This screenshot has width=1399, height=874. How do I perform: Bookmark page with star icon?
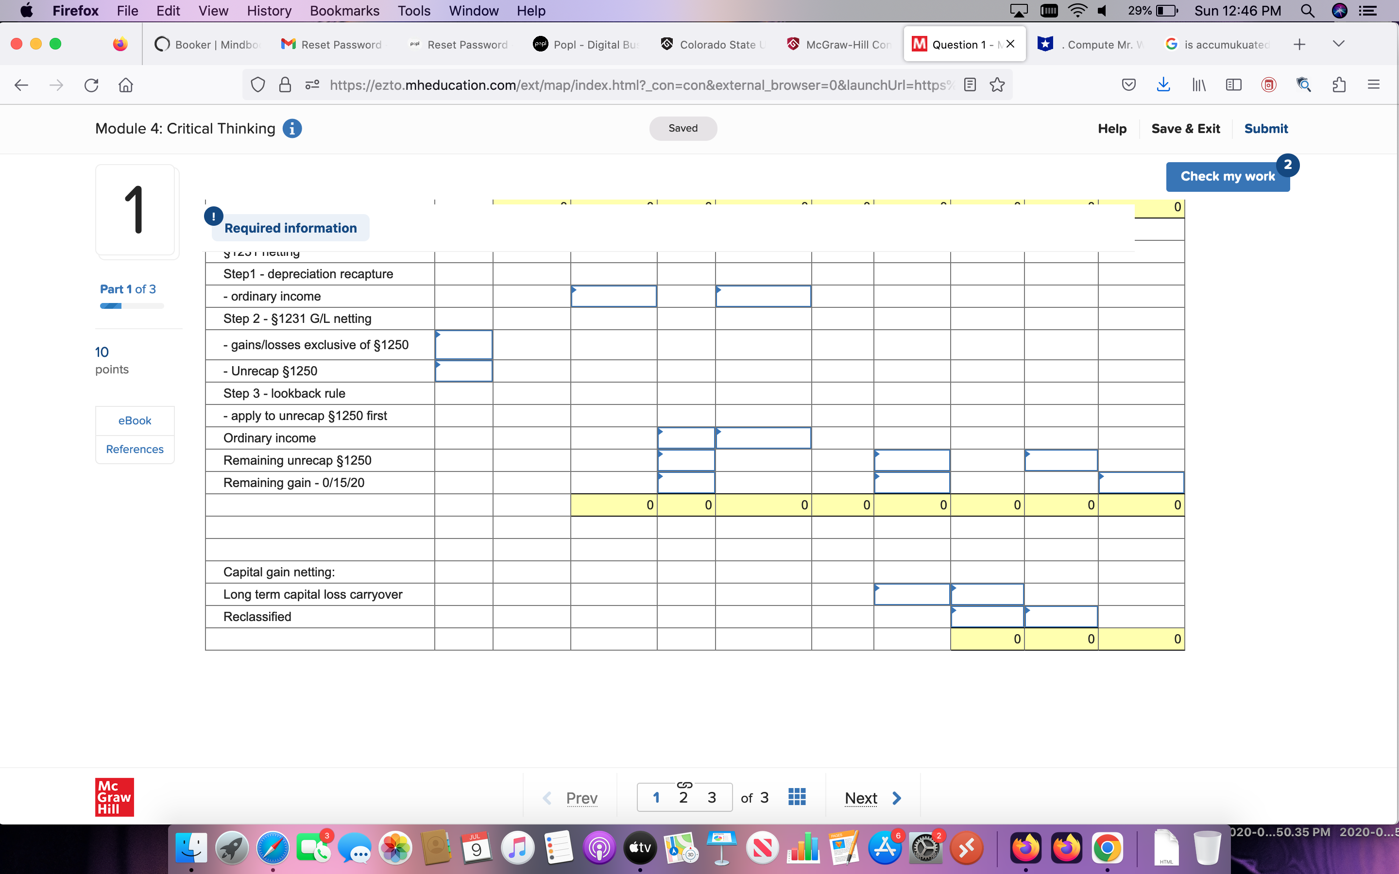coord(997,85)
